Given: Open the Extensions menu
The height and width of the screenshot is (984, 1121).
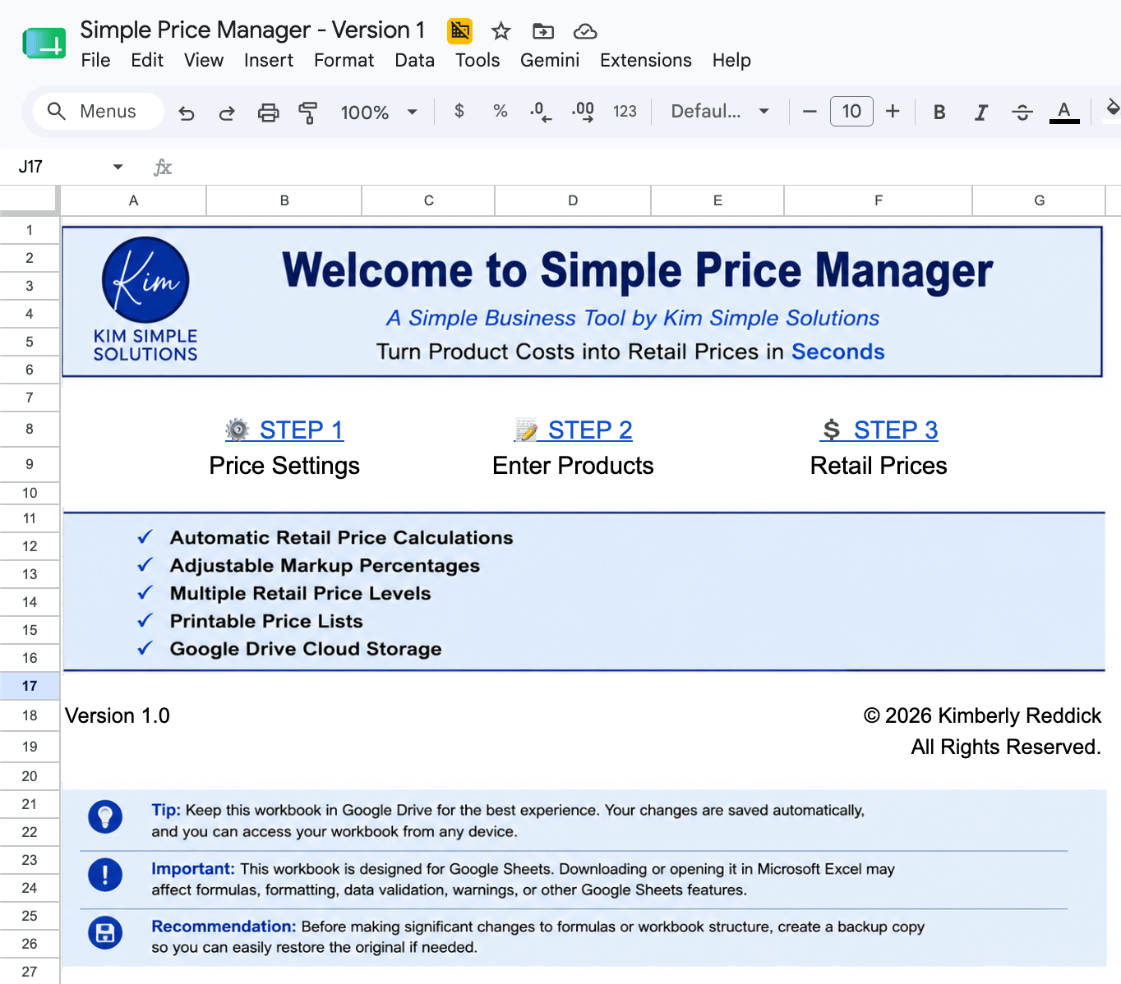Looking at the screenshot, I should tap(645, 60).
